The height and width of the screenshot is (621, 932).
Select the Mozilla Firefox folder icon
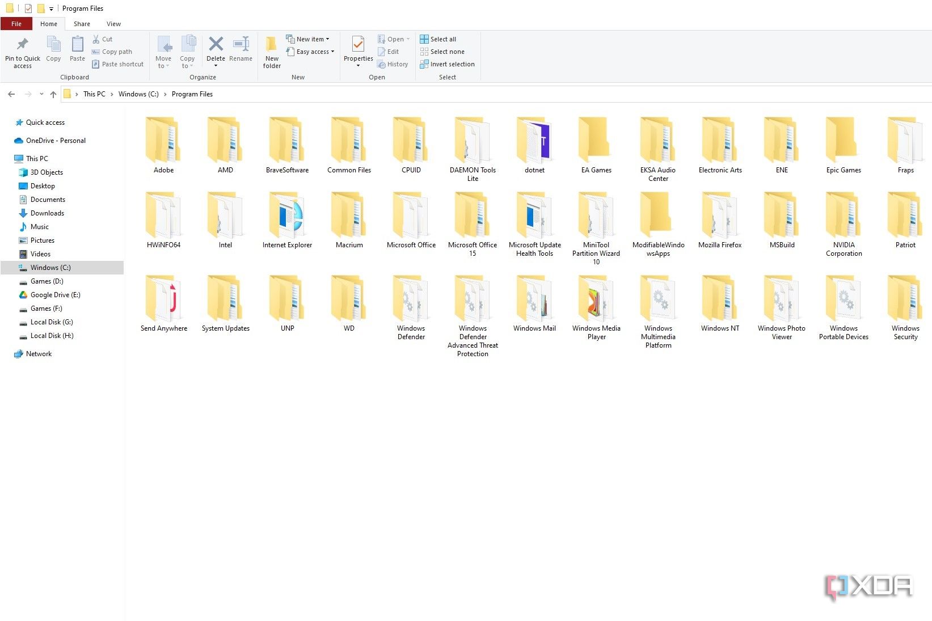pyautogui.click(x=720, y=215)
